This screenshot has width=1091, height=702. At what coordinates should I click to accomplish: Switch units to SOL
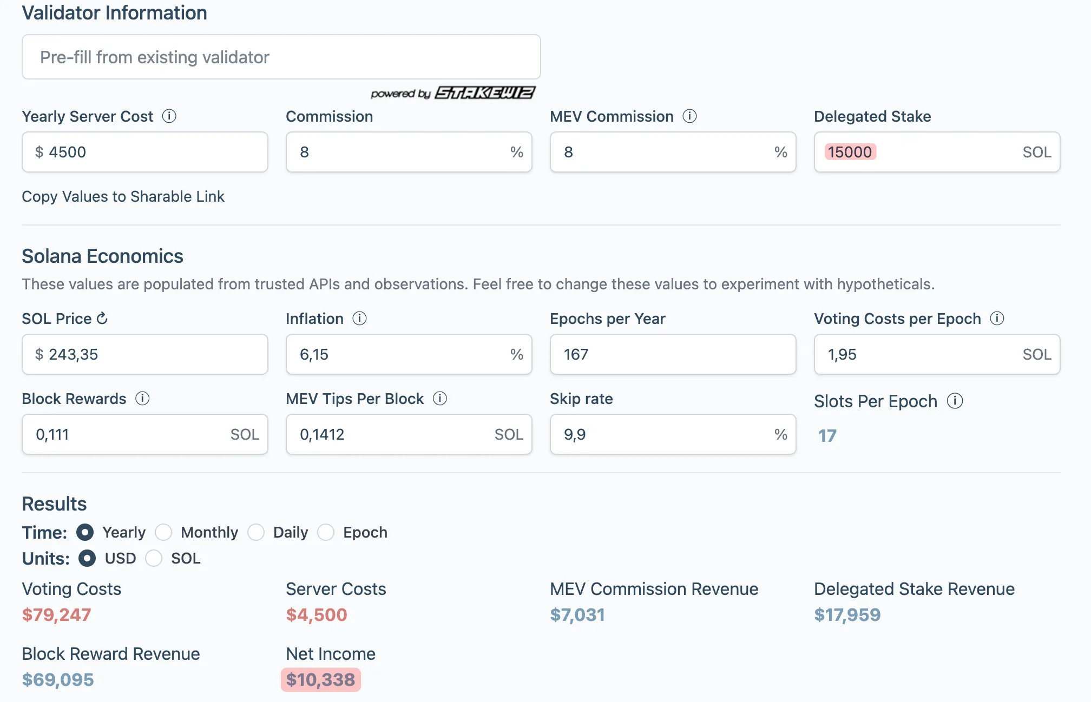[154, 558]
